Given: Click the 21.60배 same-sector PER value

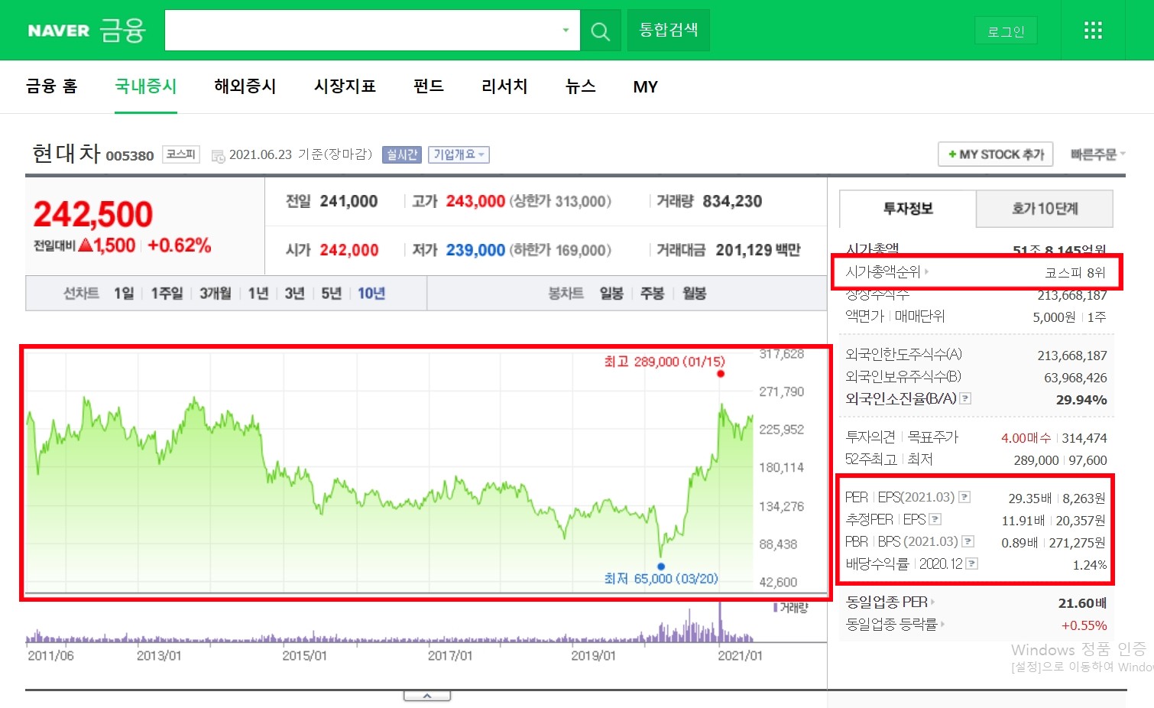Looking at the screenshot, I should point(1082,603).
